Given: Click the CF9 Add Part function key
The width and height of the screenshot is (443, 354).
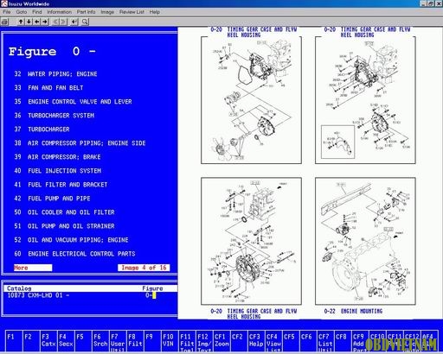Looking at the screenshot, I should 360,341.
